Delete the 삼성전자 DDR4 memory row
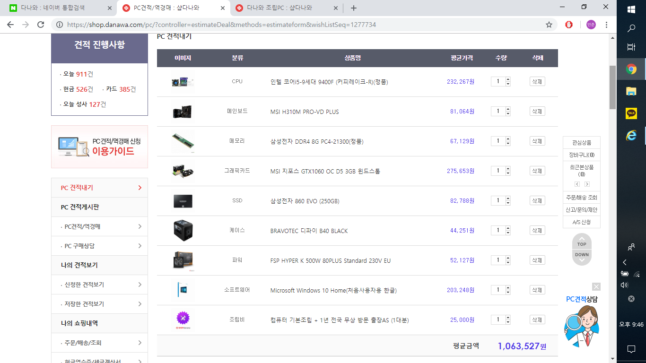Screen dimensions: 646x363 [537, 141]
